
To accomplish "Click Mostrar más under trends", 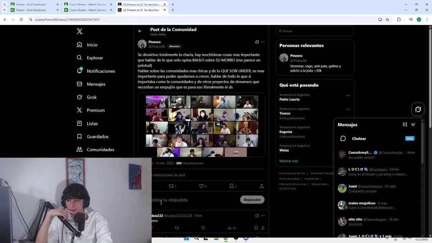I will tap(289, 161).
